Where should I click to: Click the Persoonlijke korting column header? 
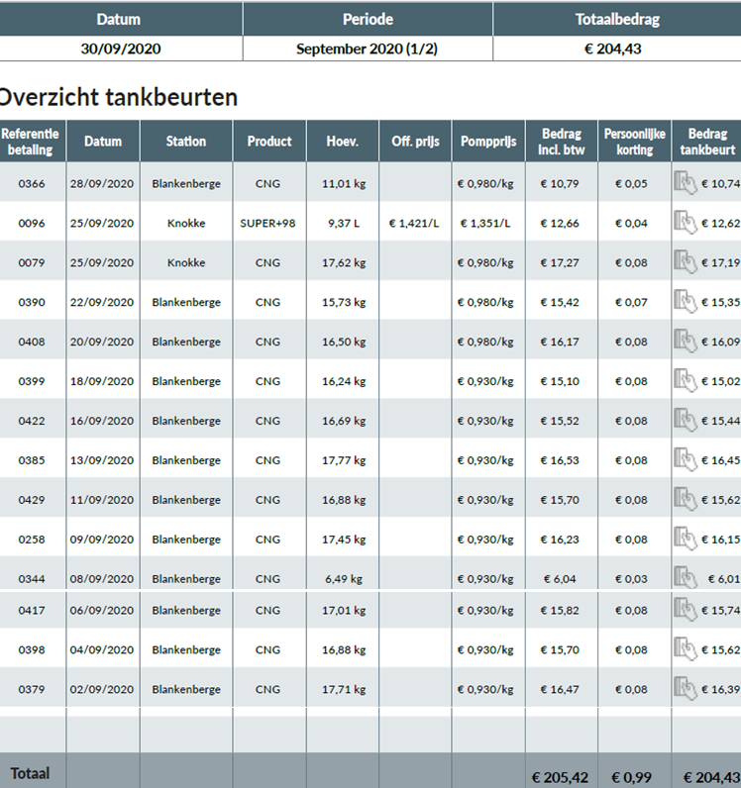(x=634, y=142)
